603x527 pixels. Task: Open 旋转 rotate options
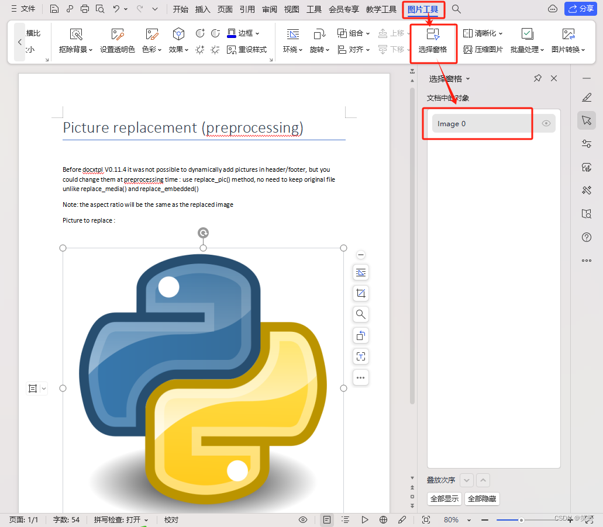319,41
